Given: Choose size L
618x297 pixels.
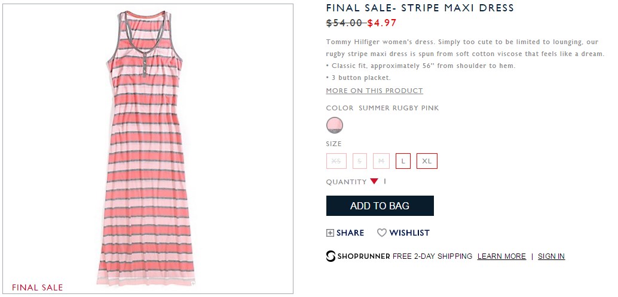Looking at the screenshot, I should point(403,161).
